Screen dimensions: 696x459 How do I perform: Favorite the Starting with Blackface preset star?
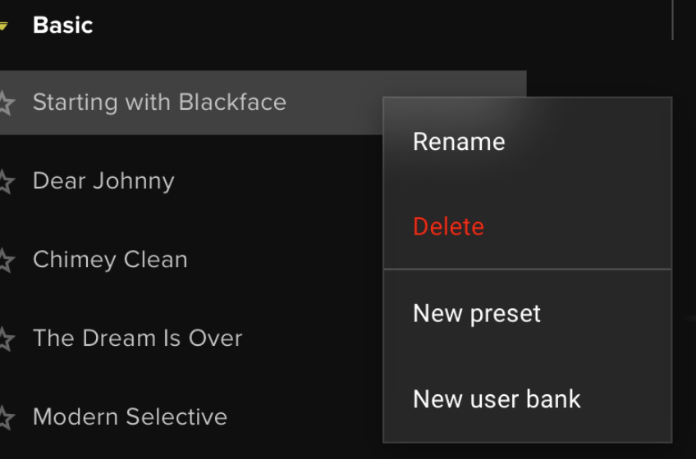(x=5, y=103)
